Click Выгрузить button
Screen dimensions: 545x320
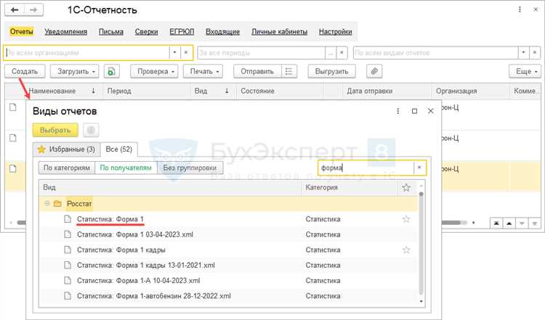pos(331,71)
